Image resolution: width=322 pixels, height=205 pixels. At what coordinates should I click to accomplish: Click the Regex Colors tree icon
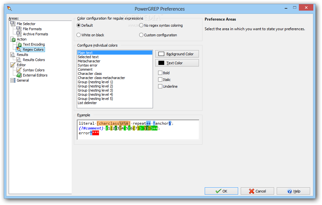19,49
